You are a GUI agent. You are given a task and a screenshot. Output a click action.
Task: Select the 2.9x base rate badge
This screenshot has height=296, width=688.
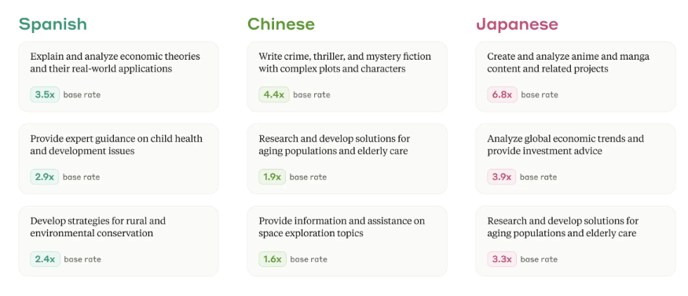pyautogui.click(x=44, y=177)
